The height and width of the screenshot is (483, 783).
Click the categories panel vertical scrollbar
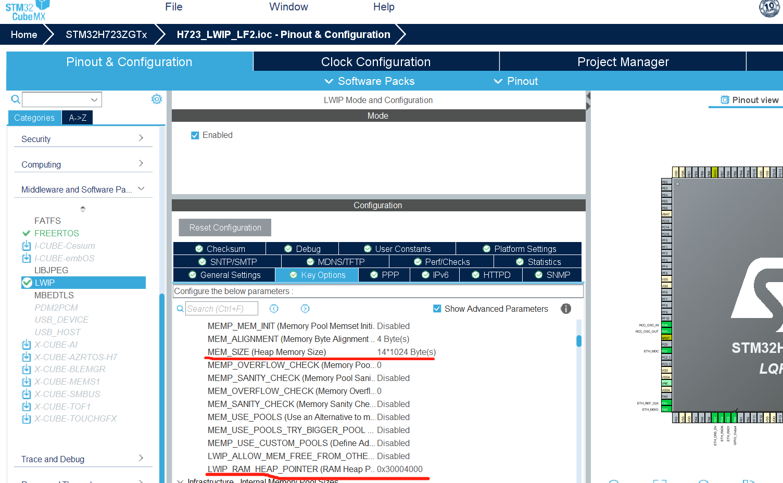tap(162, 388)
